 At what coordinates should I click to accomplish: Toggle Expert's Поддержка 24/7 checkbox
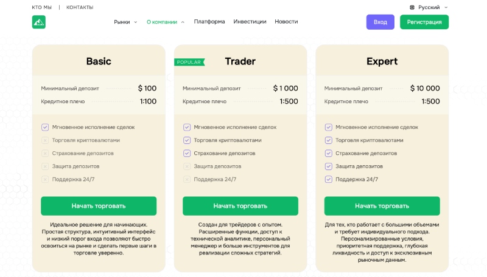[329, 179]
